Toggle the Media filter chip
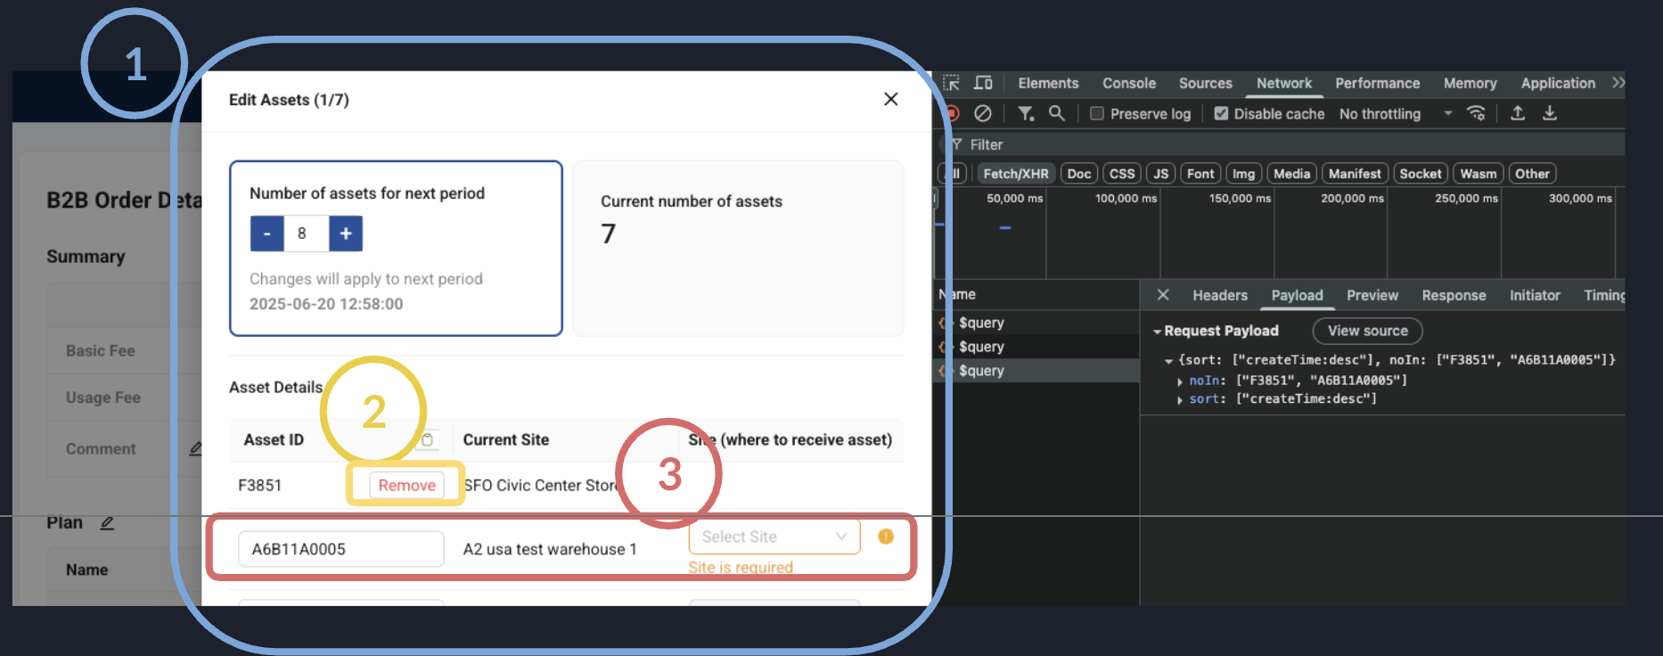Screen dimensions: 1663x656 click(1291, 174)
